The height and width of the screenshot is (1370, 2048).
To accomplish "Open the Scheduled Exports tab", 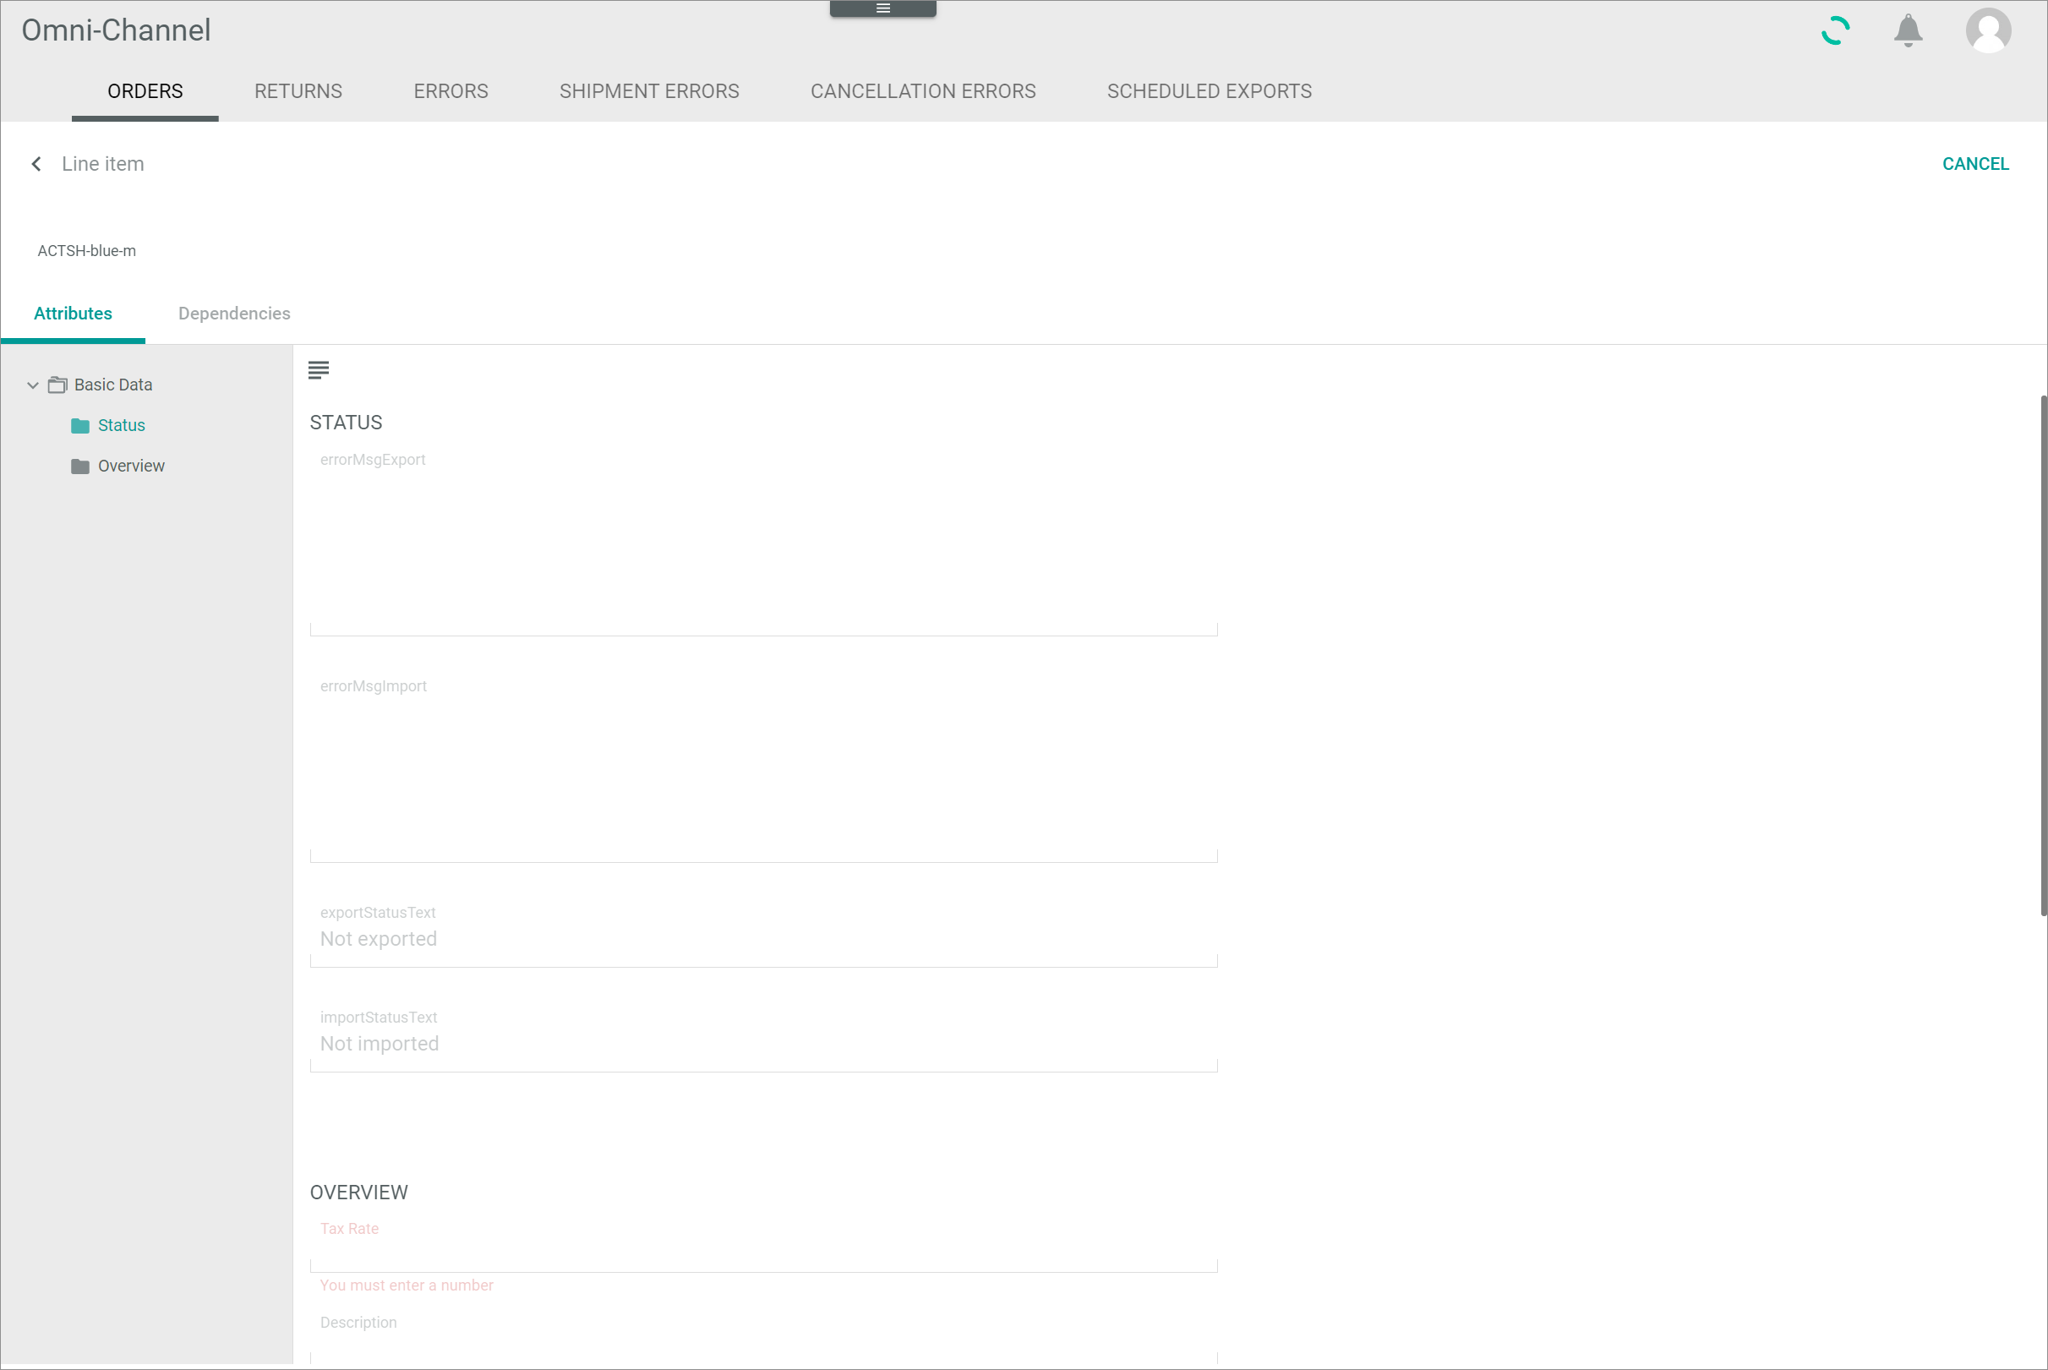I will pos(1210,91).
